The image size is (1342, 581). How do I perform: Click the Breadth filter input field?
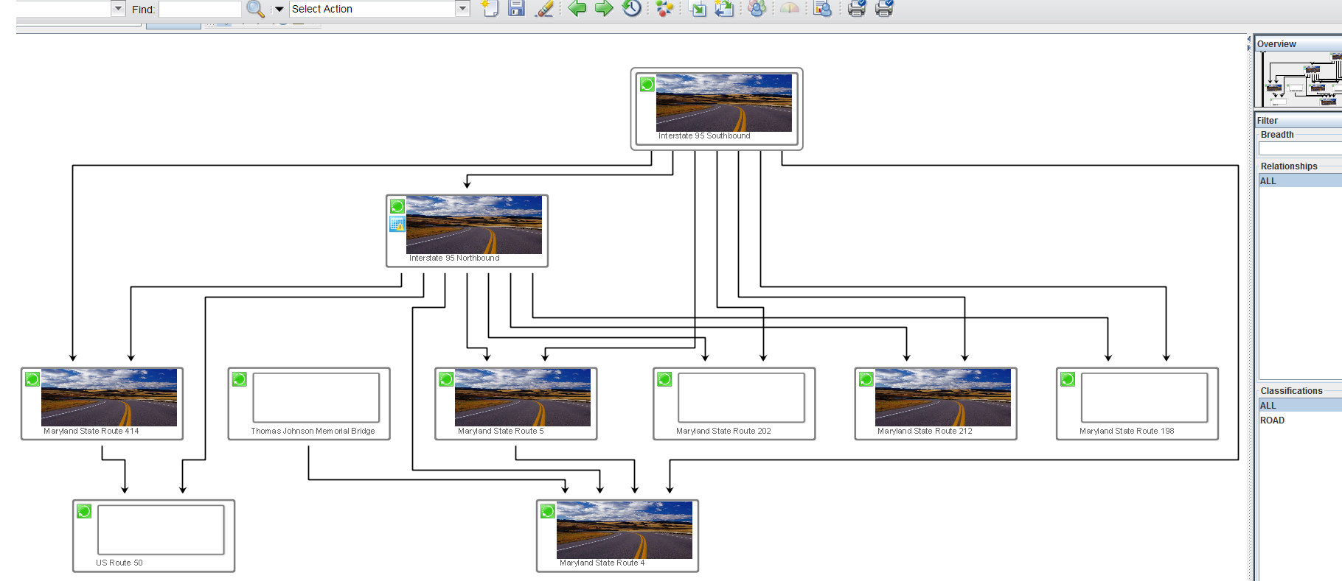[x=1299, y=149]
